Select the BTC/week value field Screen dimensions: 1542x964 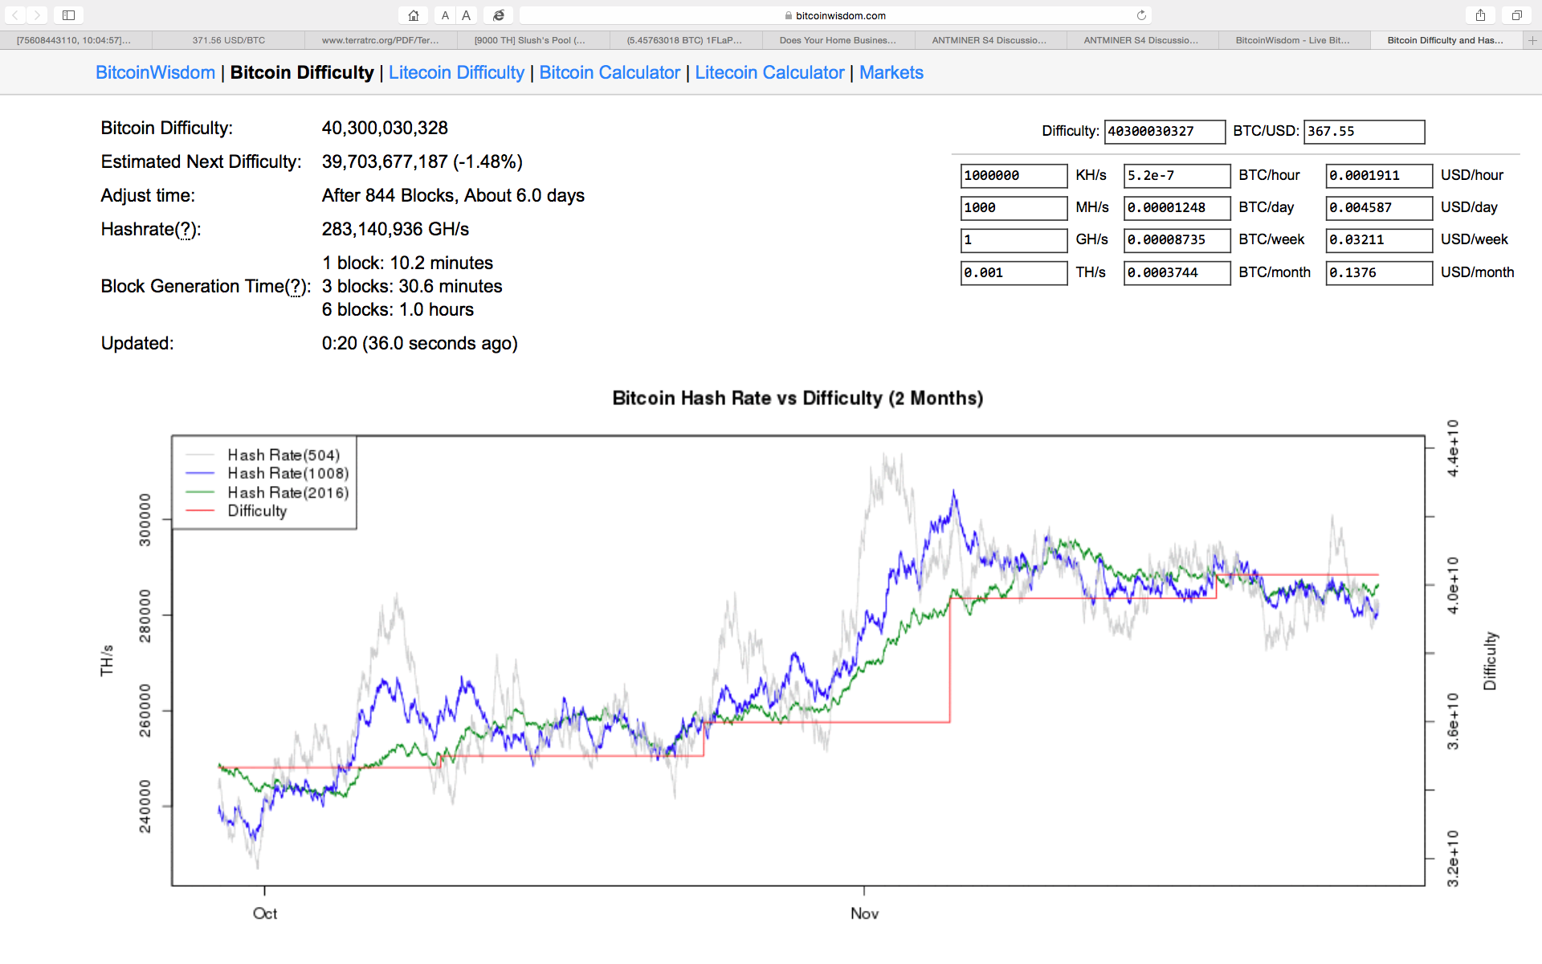pos(1177,240)
